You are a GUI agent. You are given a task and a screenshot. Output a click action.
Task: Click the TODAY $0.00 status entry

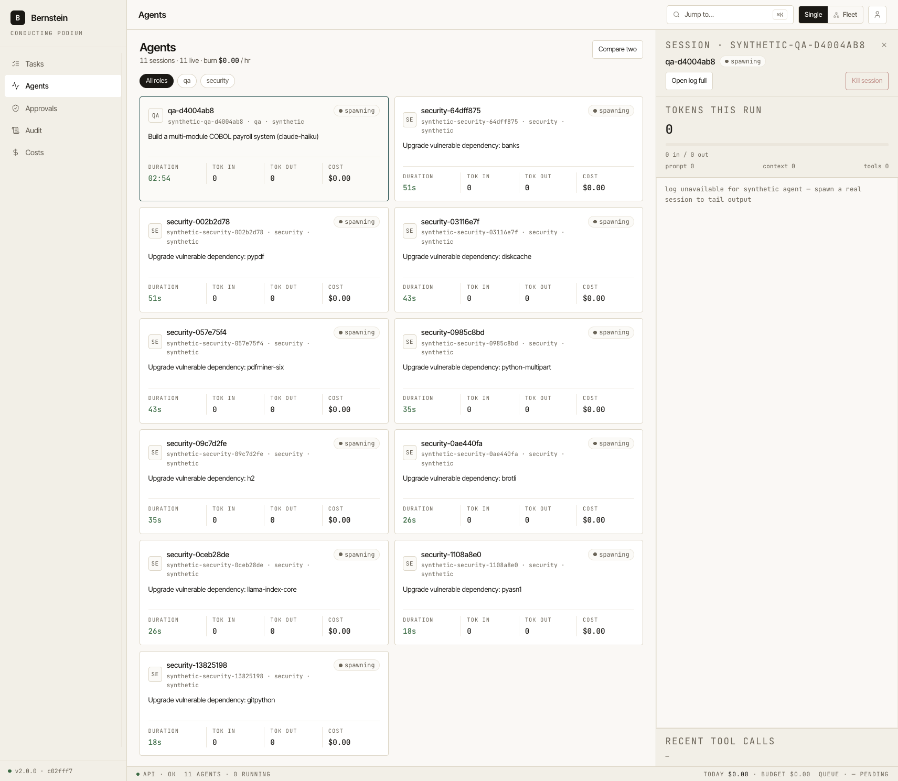click(x=726, y=774)
